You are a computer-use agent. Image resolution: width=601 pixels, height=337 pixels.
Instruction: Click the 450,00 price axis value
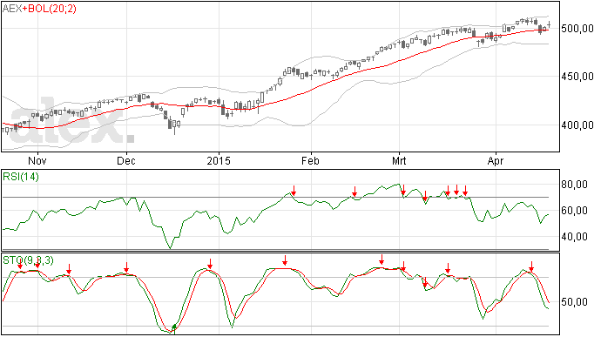[x=577, y=77]
